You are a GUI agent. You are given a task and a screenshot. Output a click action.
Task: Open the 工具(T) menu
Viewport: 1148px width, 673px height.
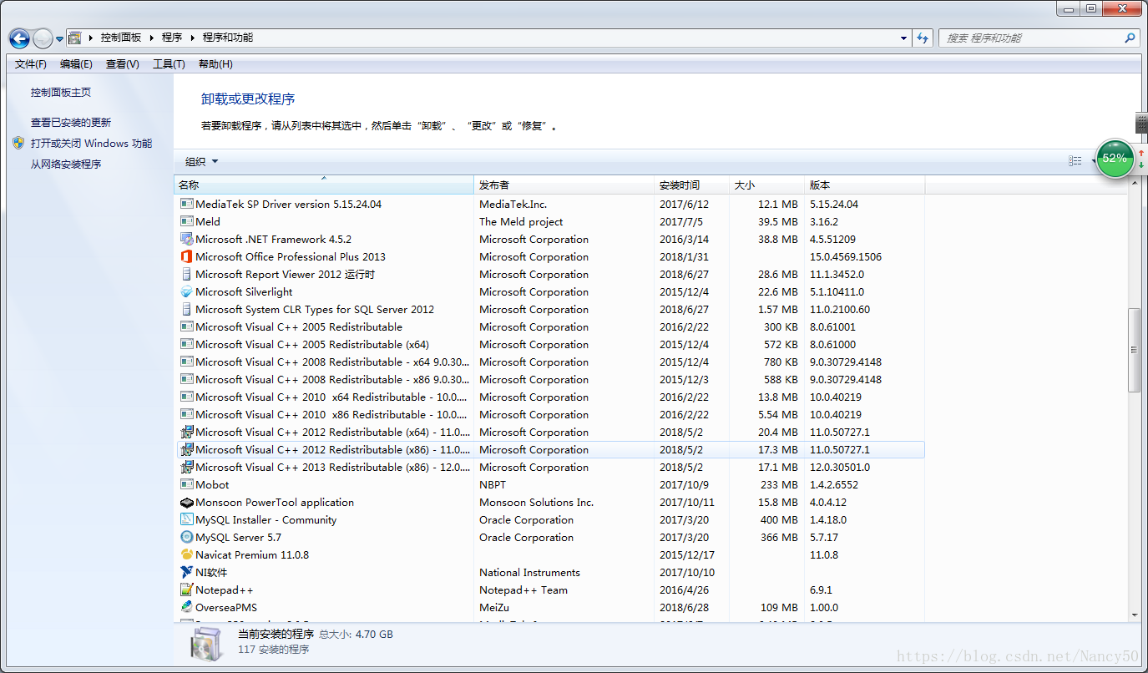click(x=169, y=64)
